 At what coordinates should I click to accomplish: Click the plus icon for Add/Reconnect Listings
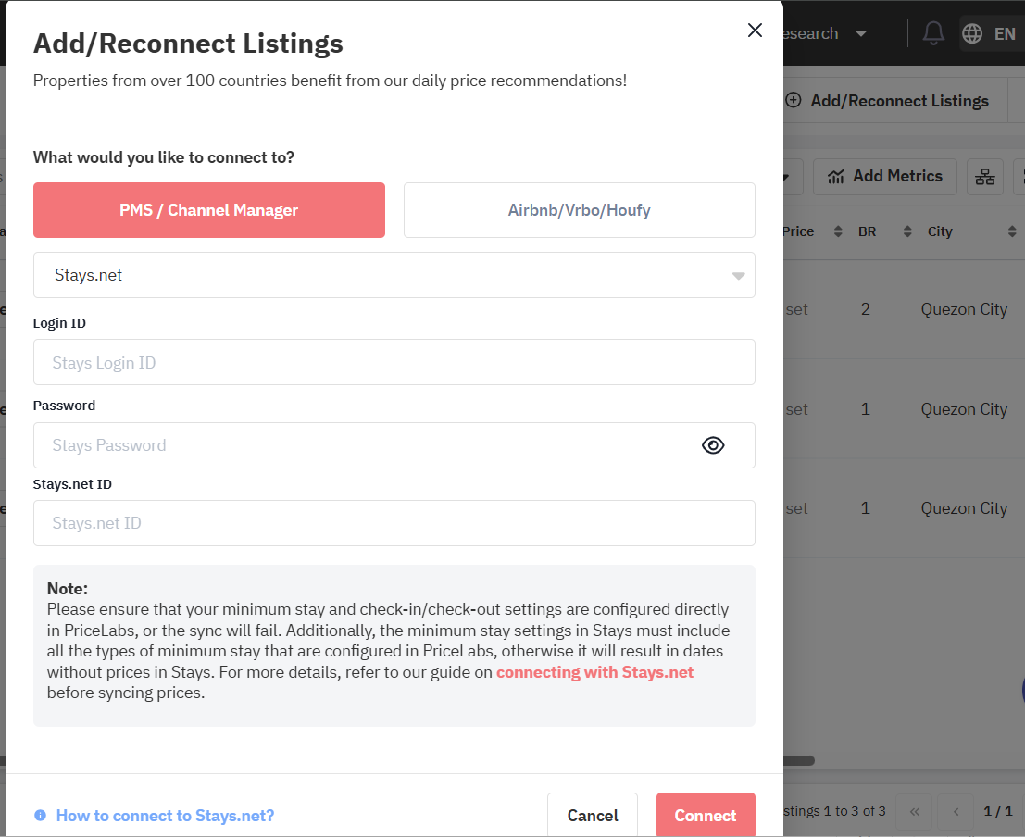point(793,101)
